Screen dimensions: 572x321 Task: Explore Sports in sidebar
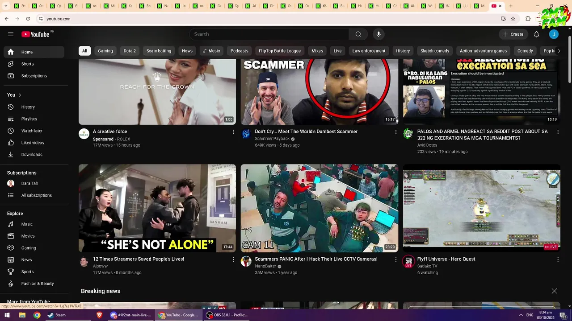tap(34, 272)
